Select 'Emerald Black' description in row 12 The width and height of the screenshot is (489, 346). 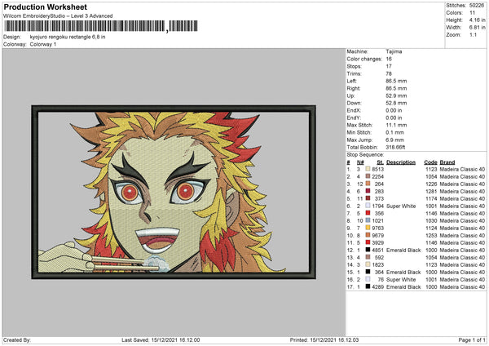403,251
